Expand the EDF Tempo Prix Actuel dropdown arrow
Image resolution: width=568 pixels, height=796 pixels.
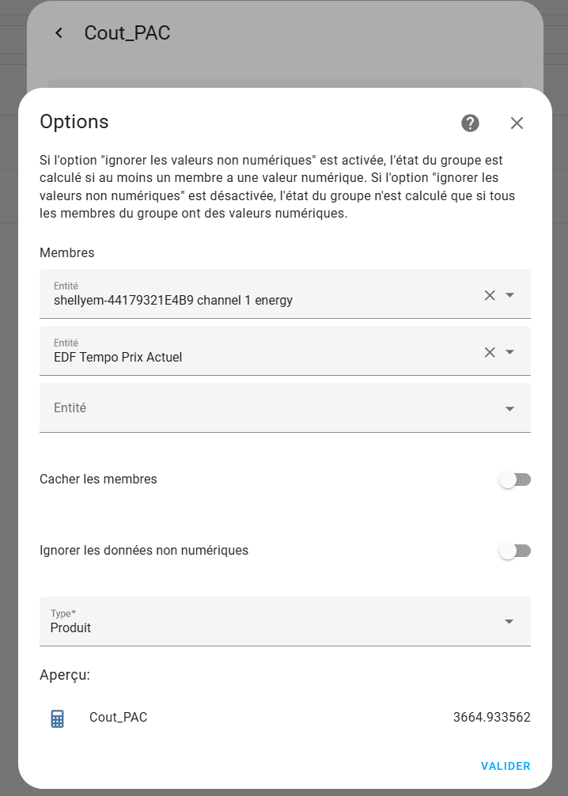509,352
